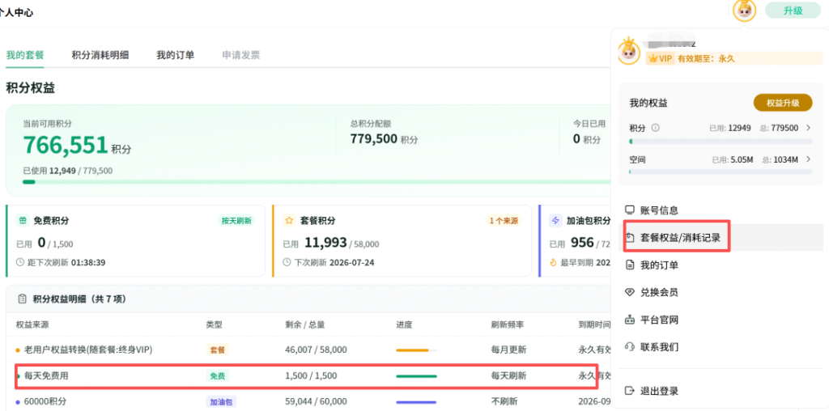Click the 每月更新 frequency cell
Image resolution: width=829 pixels, height=411 pixels.
tap(508, 350)
